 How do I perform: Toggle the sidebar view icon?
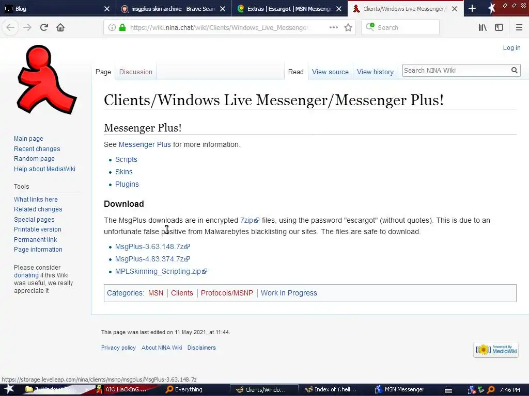click(499, 28)
